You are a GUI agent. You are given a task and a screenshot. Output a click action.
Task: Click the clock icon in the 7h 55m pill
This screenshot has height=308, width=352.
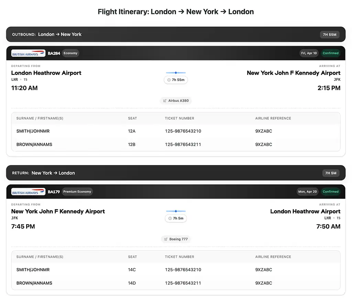pos(169,80)
